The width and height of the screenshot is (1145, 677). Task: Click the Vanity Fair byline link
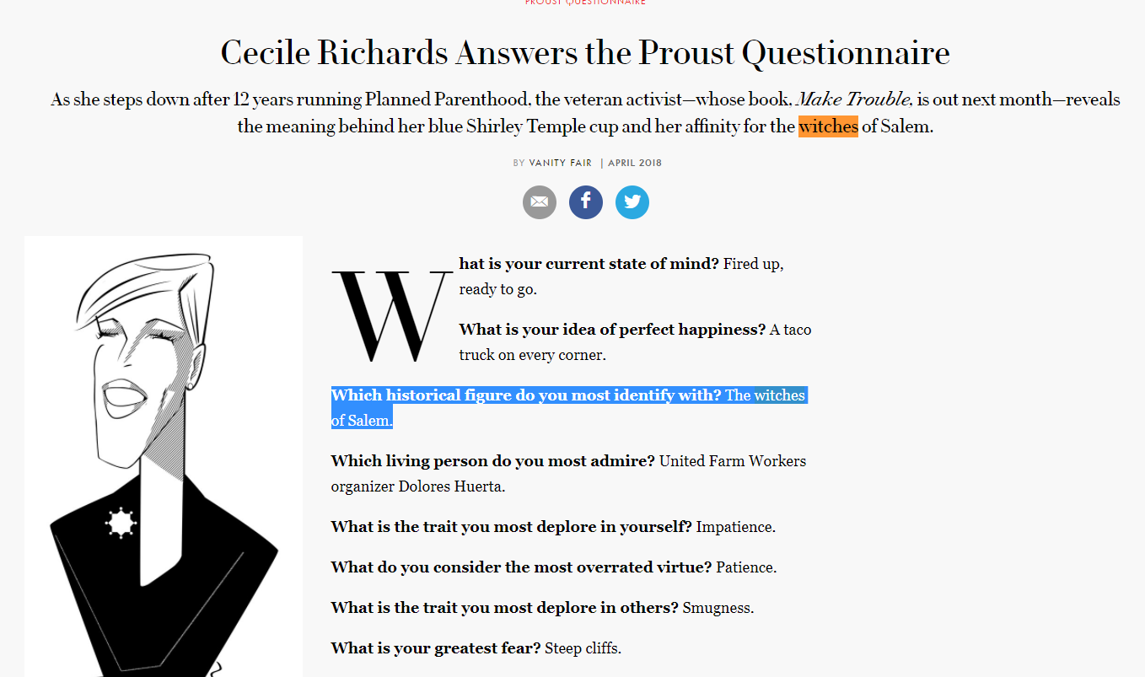(x=561, y=163)
